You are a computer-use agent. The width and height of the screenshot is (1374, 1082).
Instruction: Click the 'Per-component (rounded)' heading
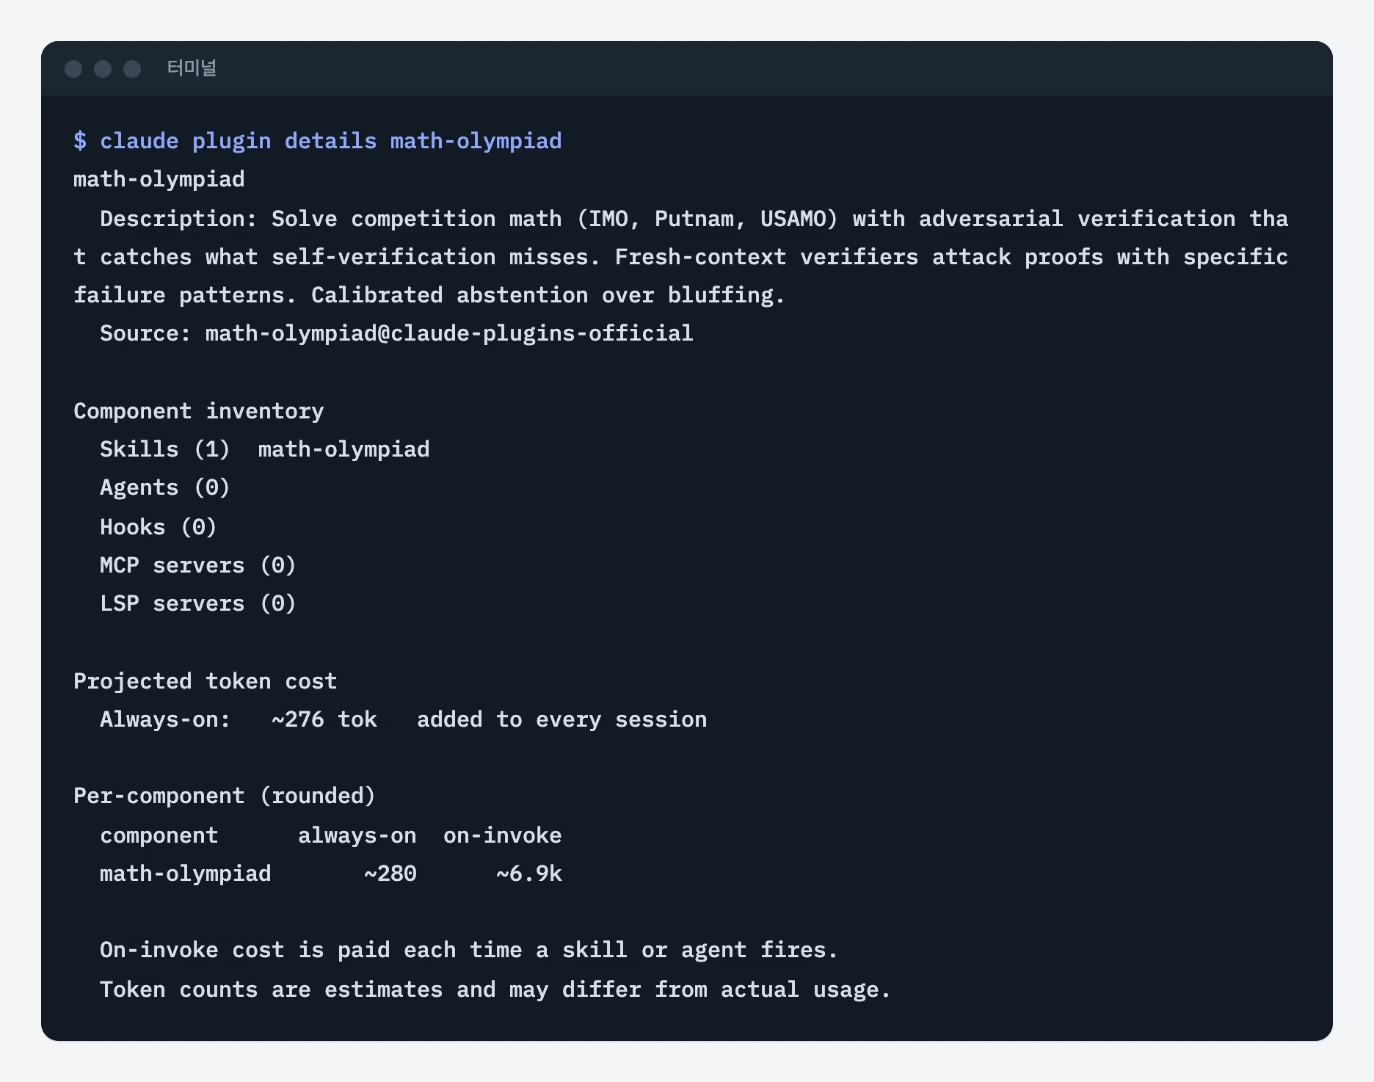[225, 796]
